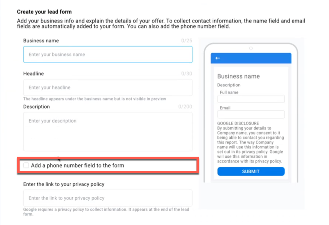Click inside the Description text area
This screenshot has width=329, height=225.
pyautogui.click(x=108, y=132)
